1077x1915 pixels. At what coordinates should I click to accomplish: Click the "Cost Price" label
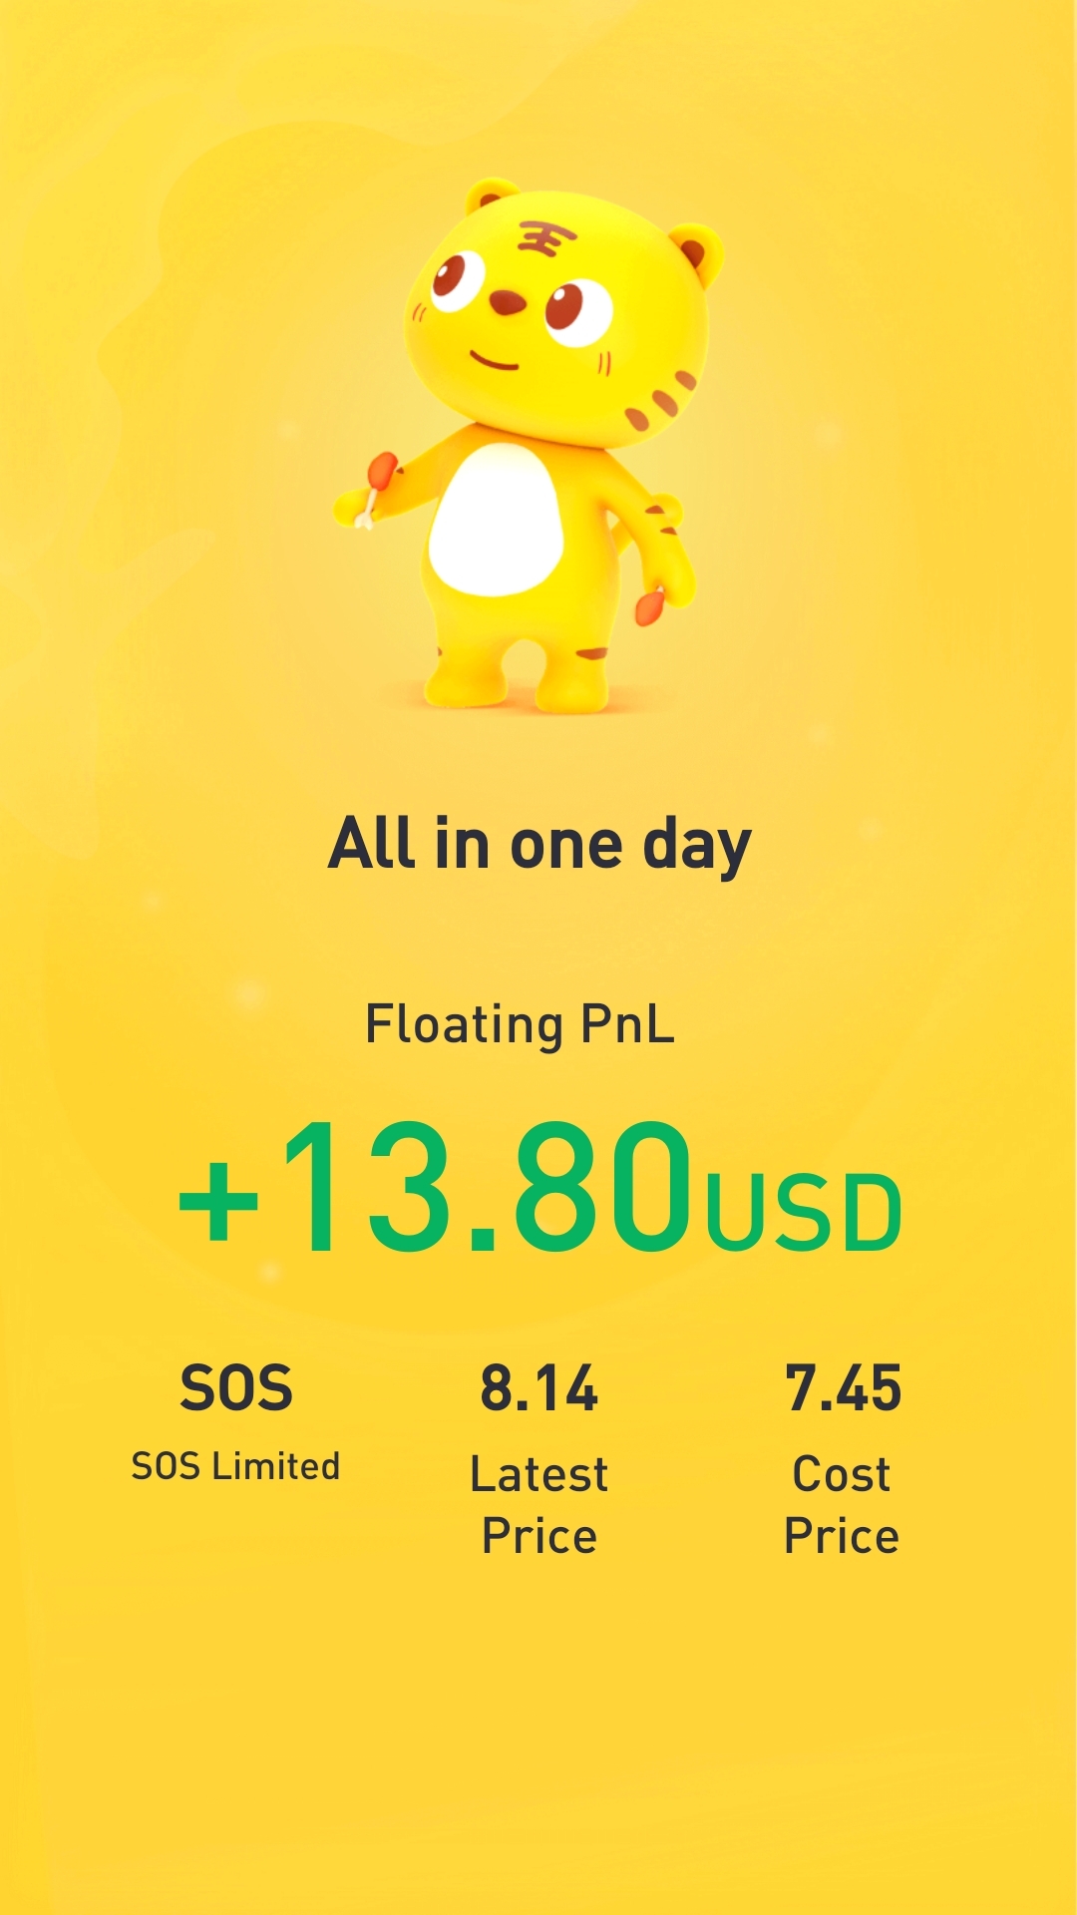point(843,1504)
